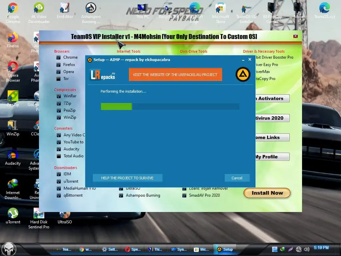Screen dimensions: 341x256
Task: Open the 80 PopCap Games desktop icon
Action: point(272,13)
